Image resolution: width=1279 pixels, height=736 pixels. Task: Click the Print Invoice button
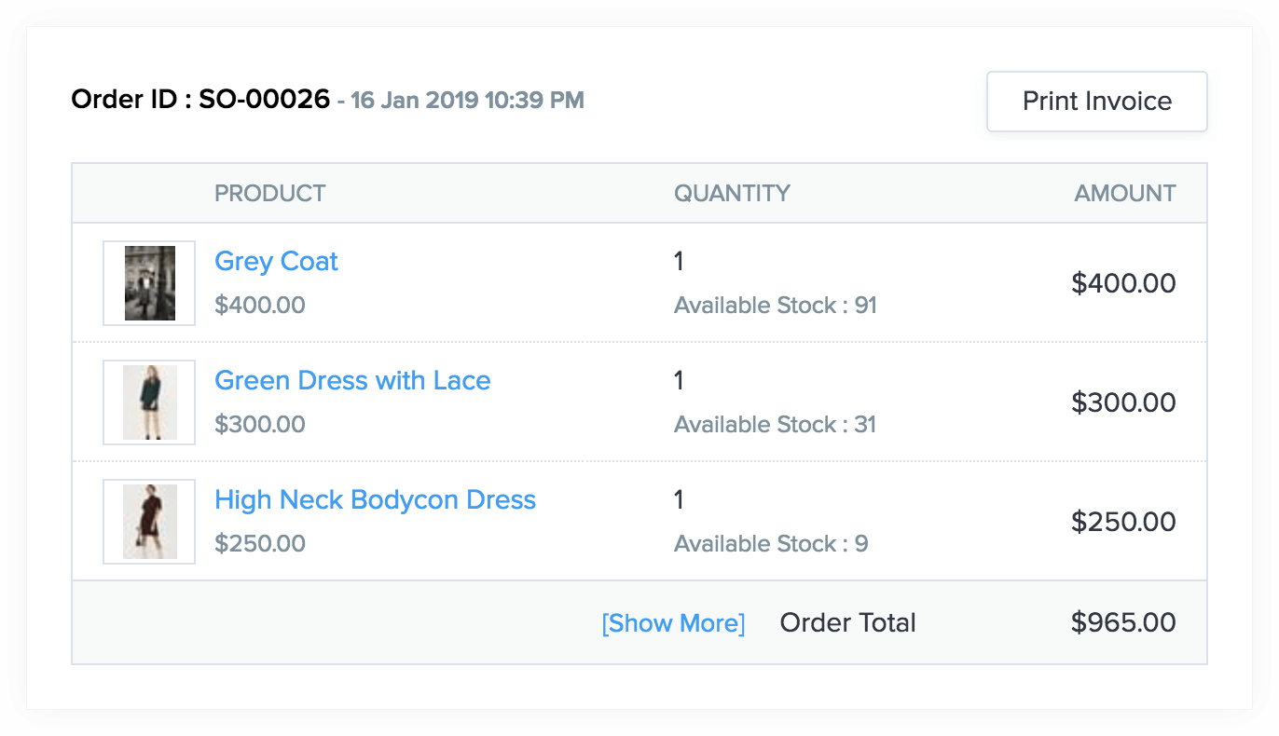pos(1097,102)
